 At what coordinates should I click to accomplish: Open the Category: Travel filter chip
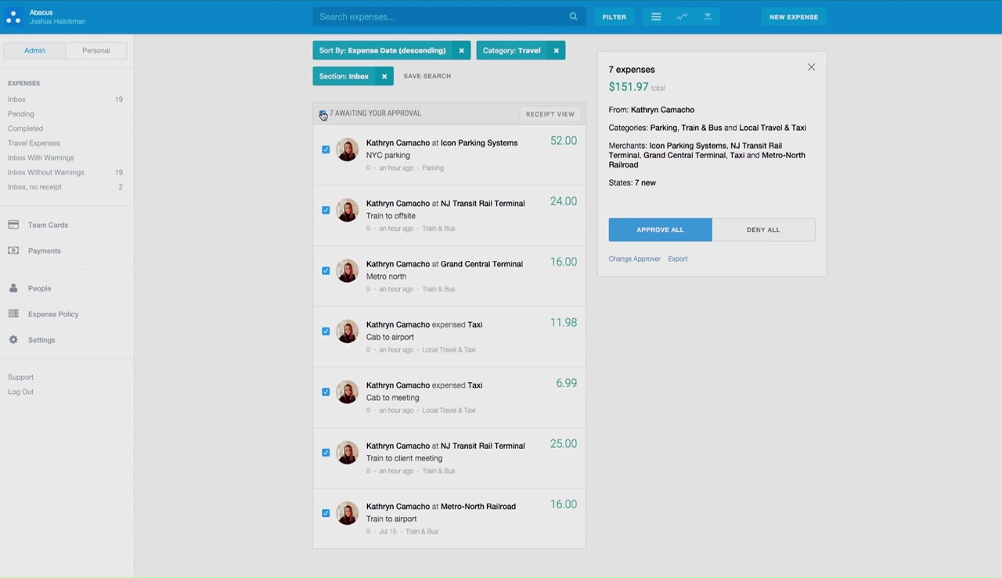click(x=512, y=51)
